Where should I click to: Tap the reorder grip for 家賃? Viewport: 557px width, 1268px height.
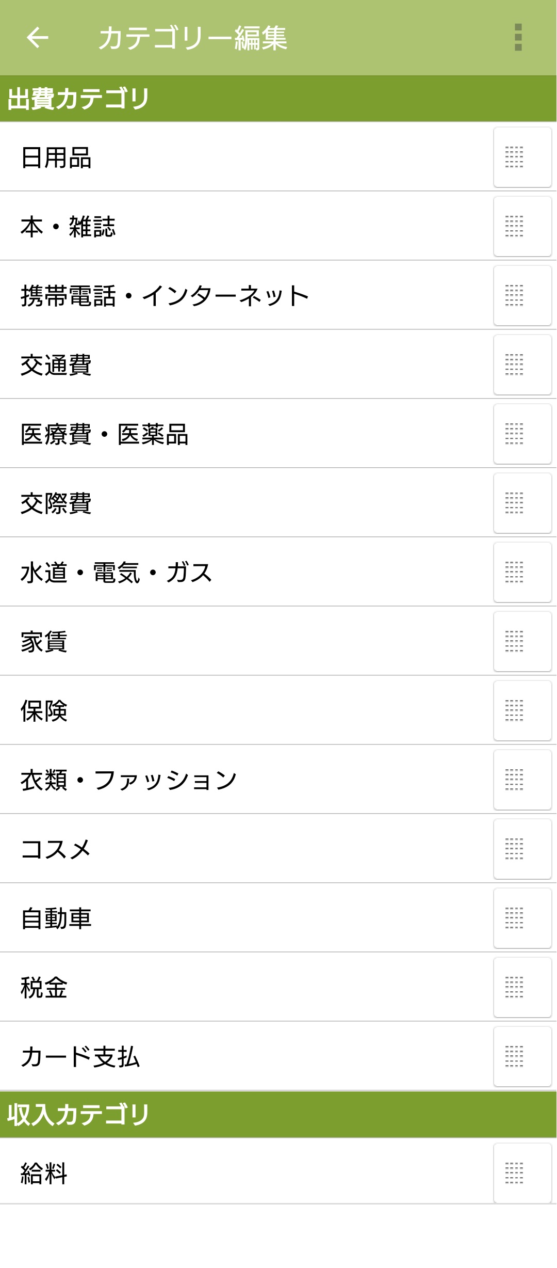[522, 642]
